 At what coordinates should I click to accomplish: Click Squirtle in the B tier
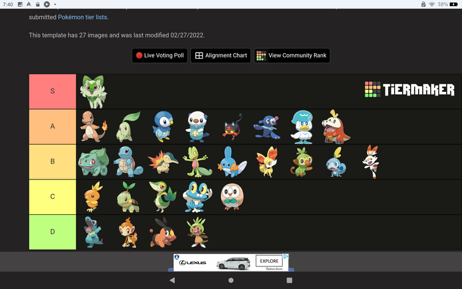point(128,162)
